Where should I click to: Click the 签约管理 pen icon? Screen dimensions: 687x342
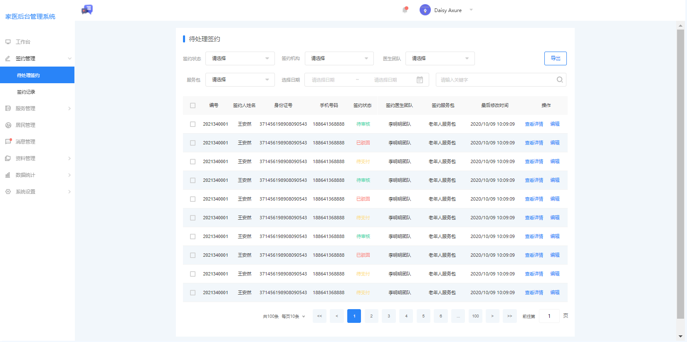click(8, 58)
